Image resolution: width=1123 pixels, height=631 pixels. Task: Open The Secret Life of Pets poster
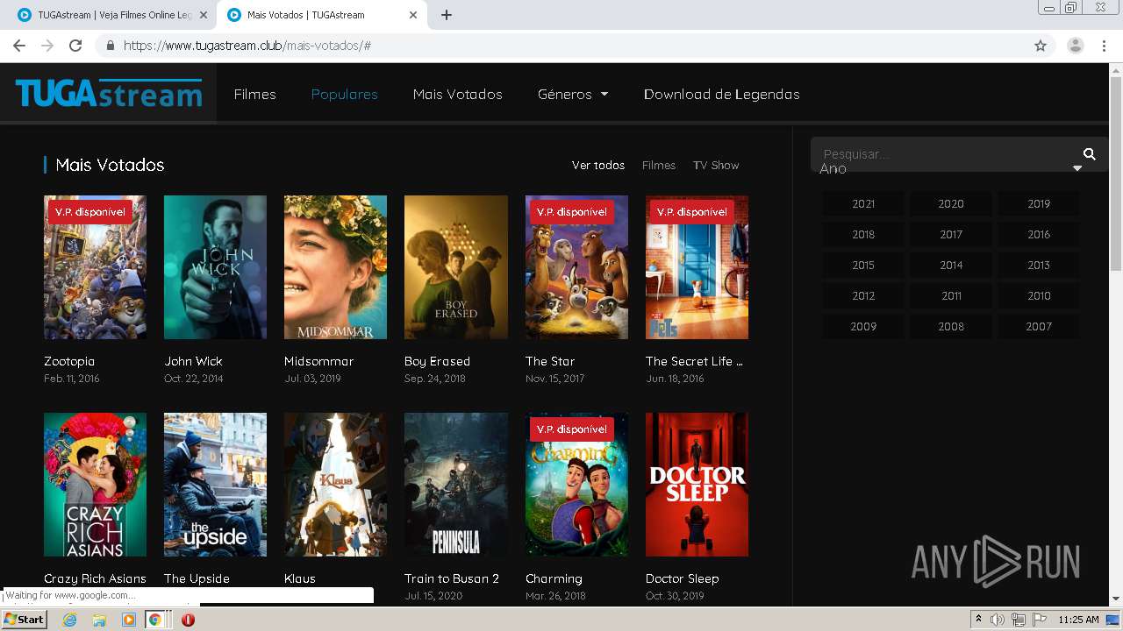[x=697, y=267]
